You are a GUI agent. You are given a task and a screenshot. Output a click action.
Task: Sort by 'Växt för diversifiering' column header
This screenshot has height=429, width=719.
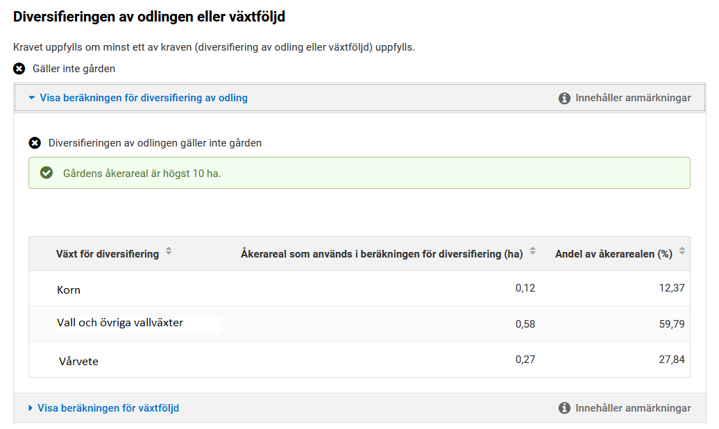click(107, 254)
